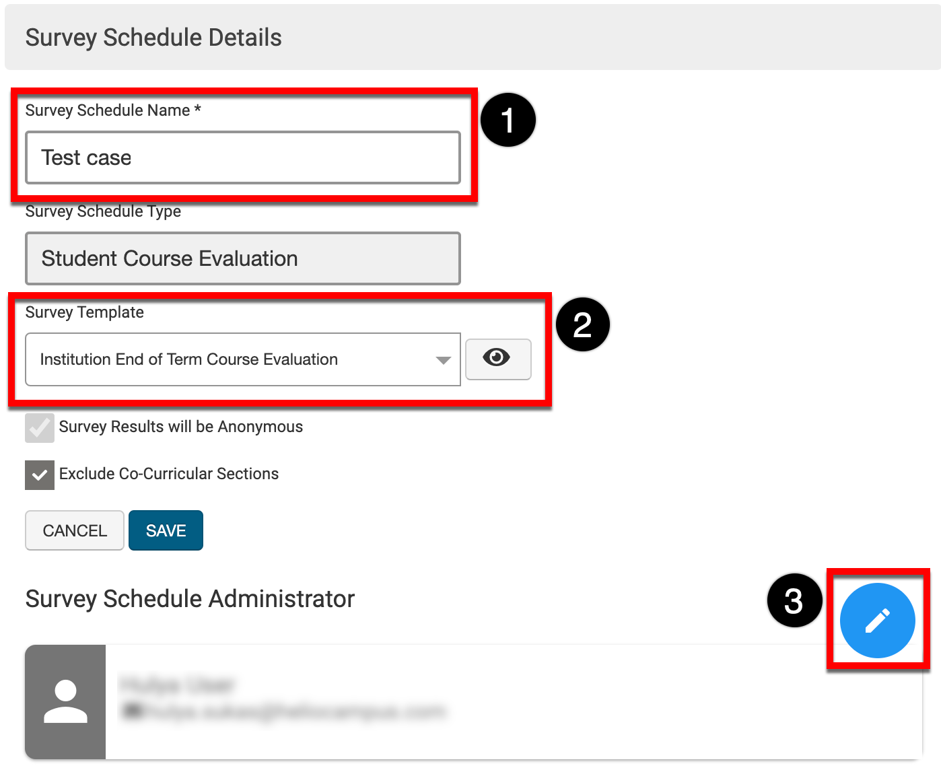Click the Survey Results will be Anonymous label
This screenshot has width=941, height=774.
click(180, 427)
